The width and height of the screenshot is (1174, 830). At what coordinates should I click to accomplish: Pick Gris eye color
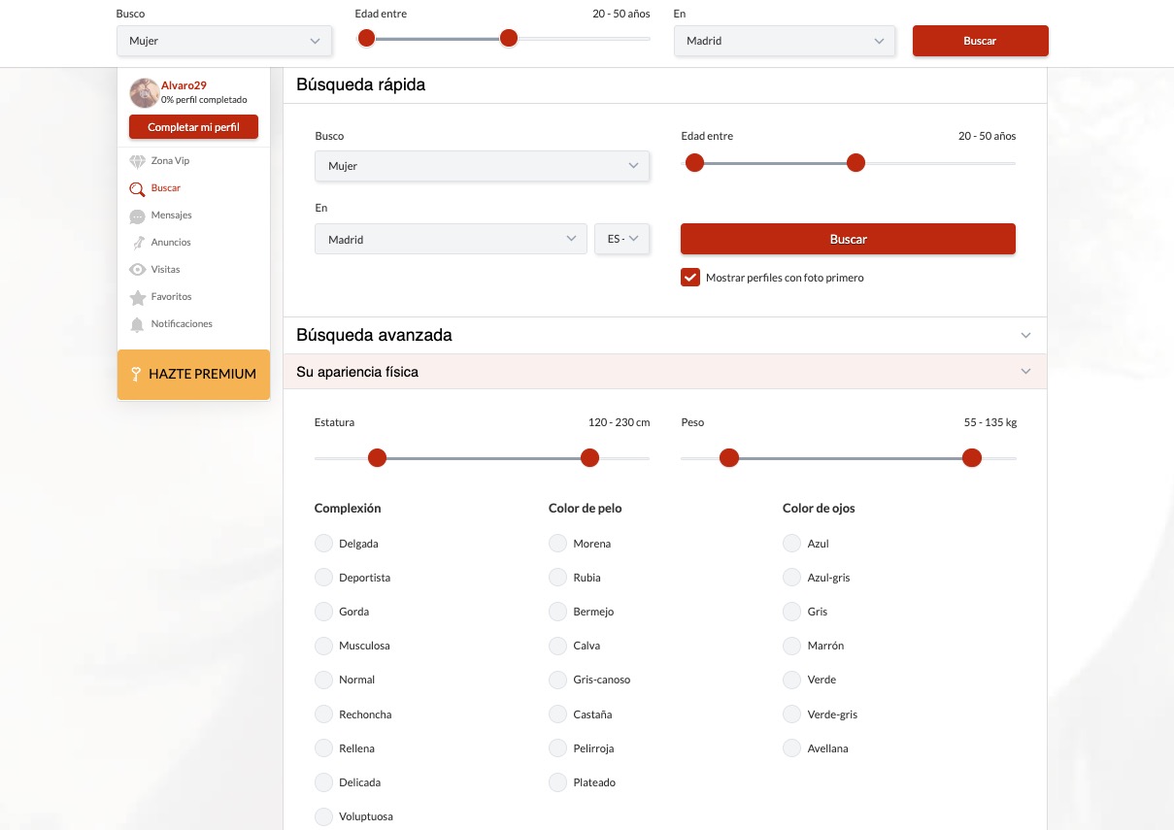[x=791, y=612]
